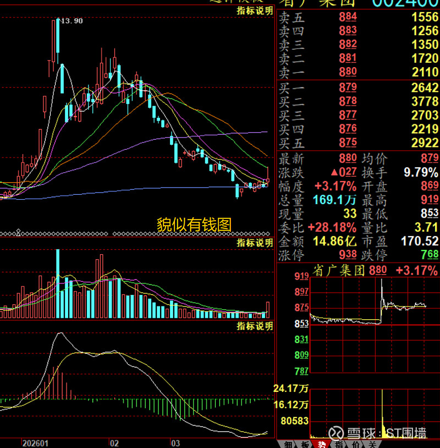Click the 省广集团 title above the intraday chart
This screenshot has width=440, height=448.
pyautogui.click(x=339, y=271)
